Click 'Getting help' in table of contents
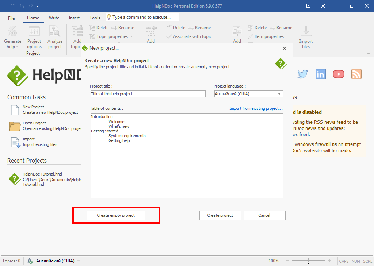The image size is (374, 266). (119, 140)
